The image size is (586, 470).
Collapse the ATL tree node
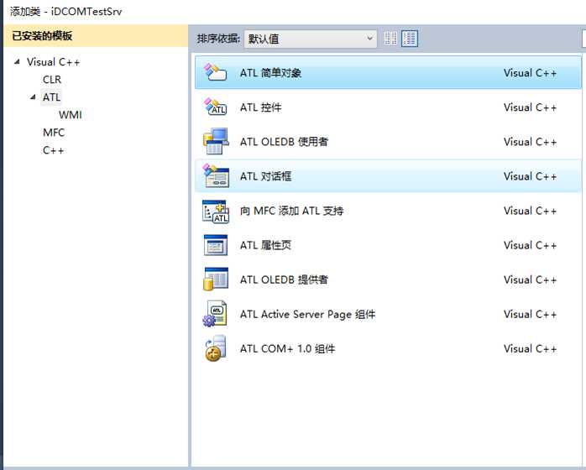pyautogui.click(x=34, y=97)
